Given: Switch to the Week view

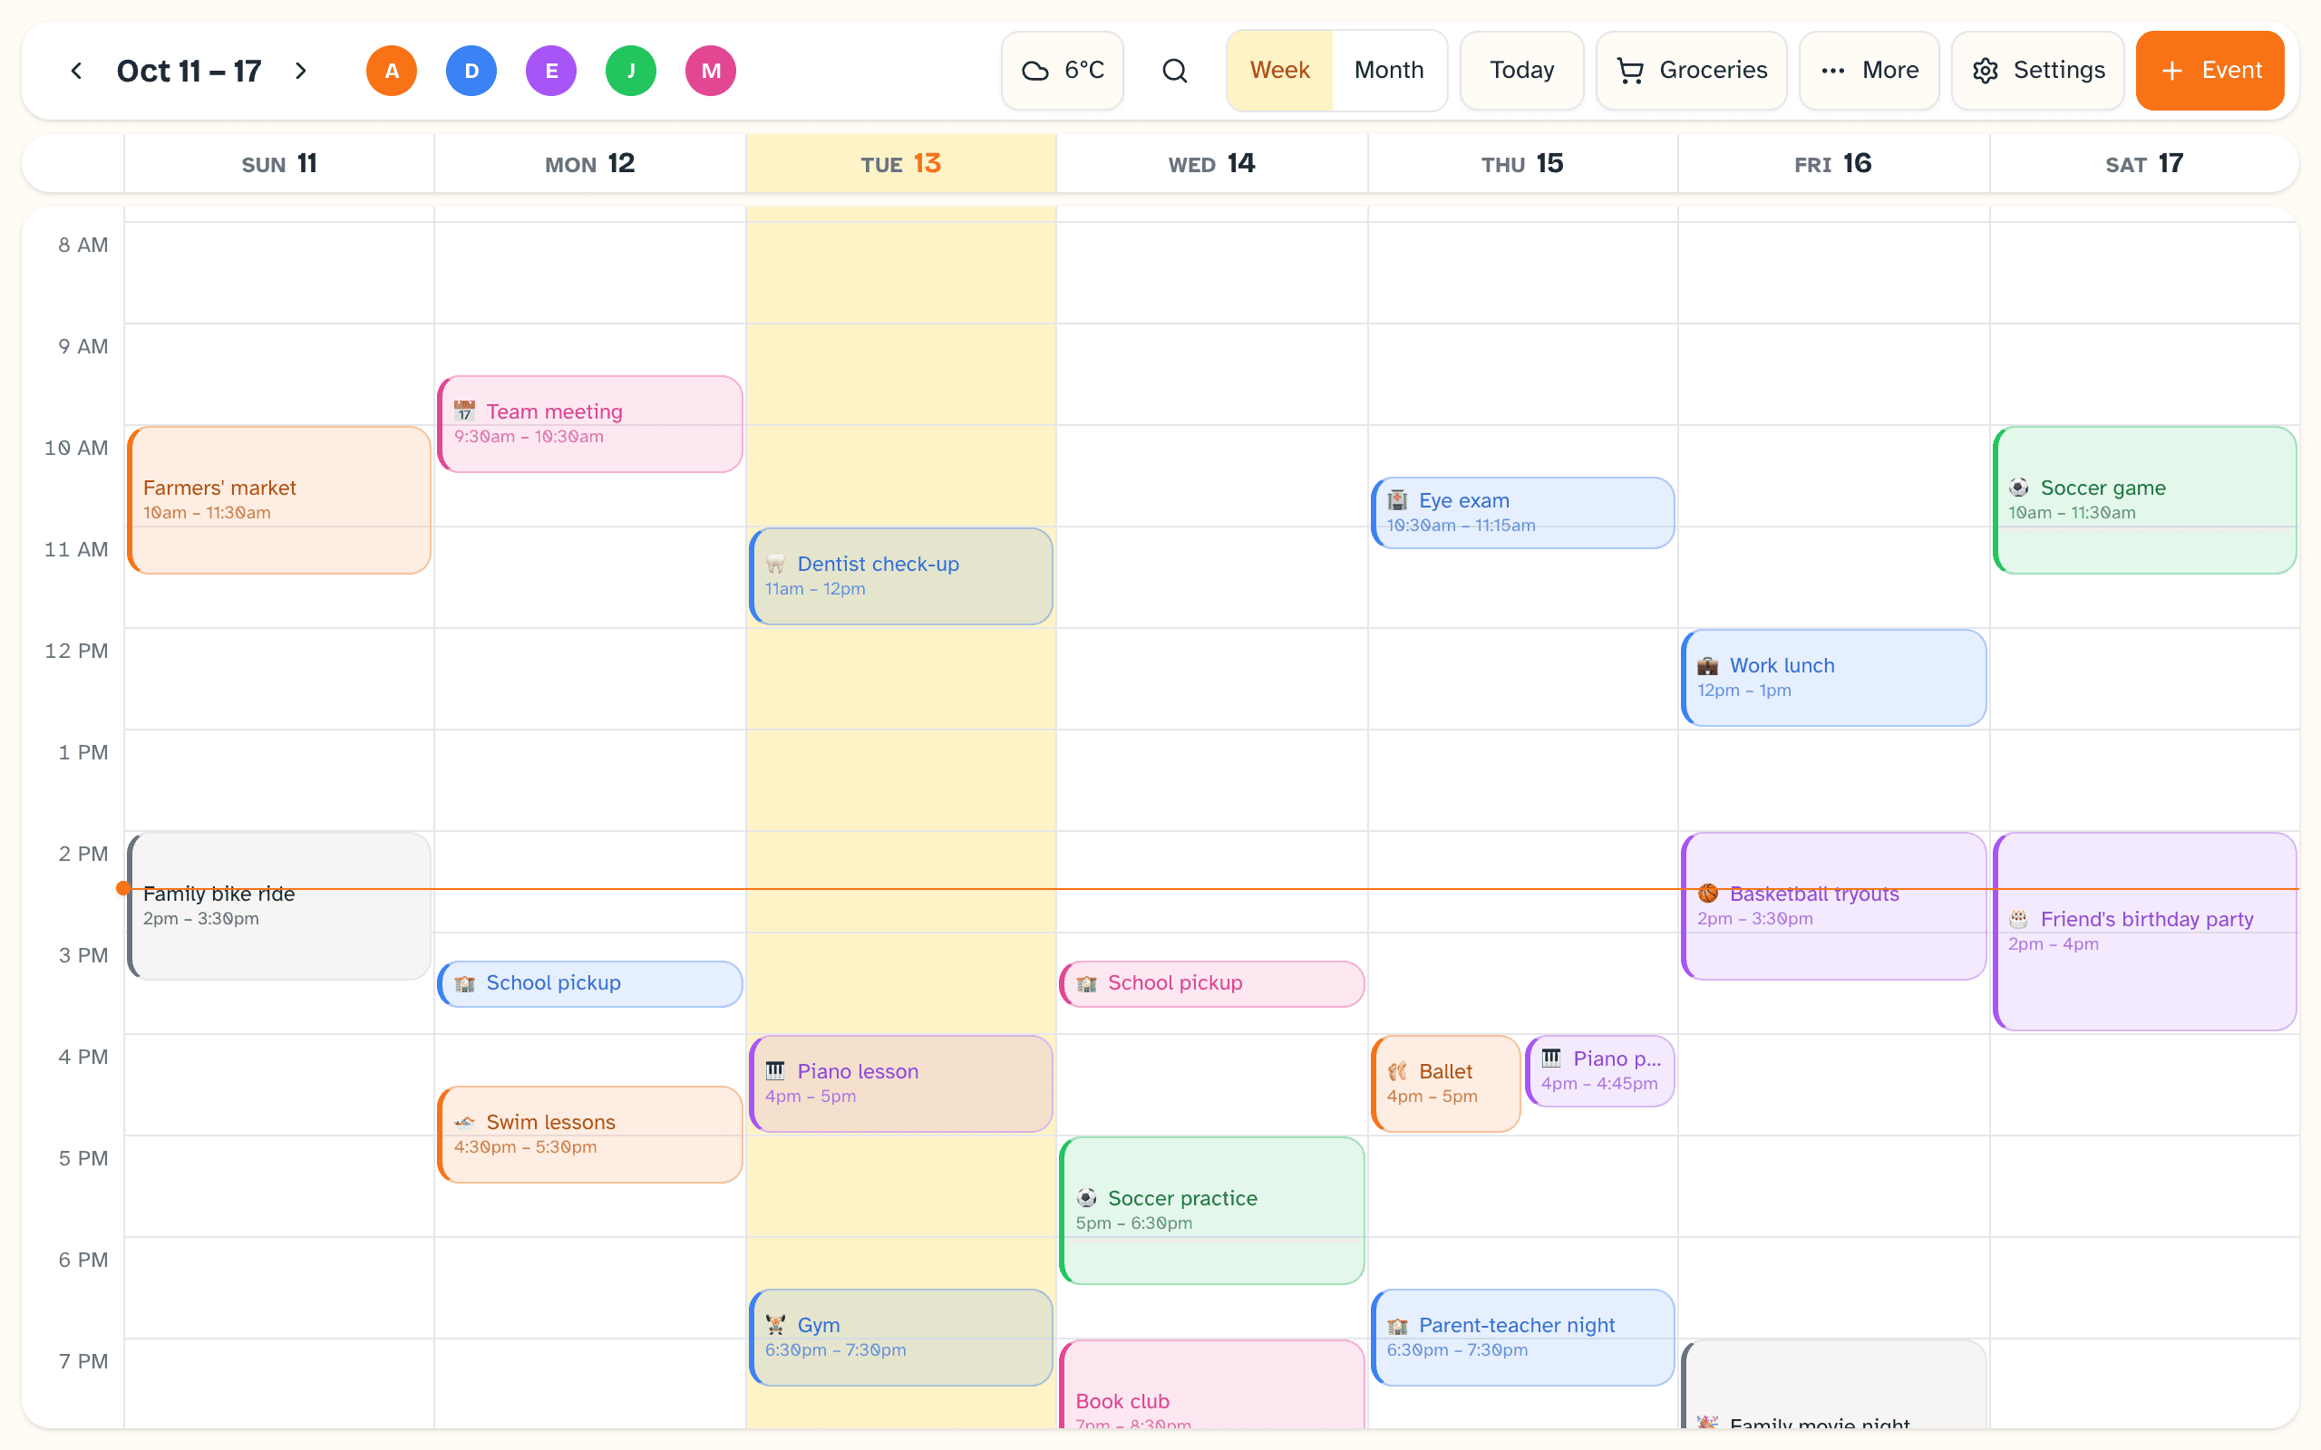Looking at the screenshot, I should tap(1279, 70).
